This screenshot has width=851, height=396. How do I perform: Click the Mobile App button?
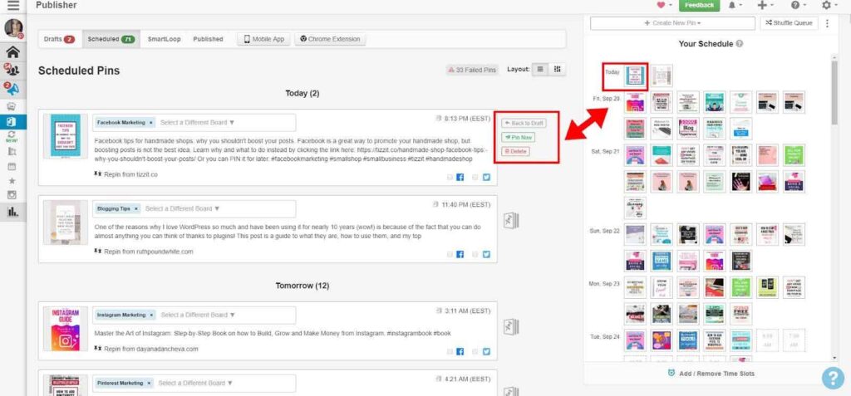pyautogui.click(x=263, y=39)
